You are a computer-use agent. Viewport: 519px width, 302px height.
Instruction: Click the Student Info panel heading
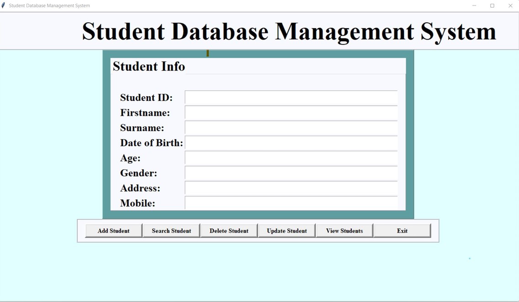coord(149,67)
